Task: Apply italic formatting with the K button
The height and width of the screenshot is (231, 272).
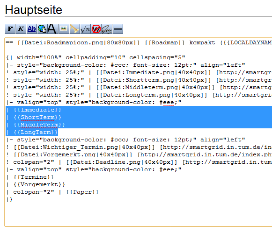Action: point(21,29)
